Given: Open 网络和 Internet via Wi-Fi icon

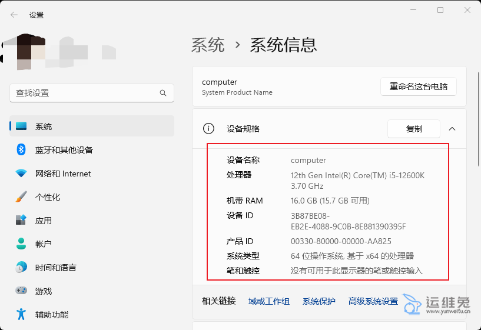Looking at the screenshot, I should [x=21, y=174].
